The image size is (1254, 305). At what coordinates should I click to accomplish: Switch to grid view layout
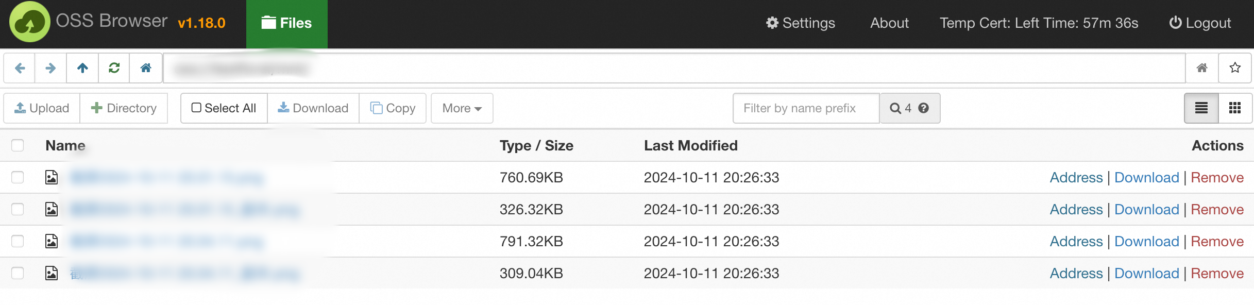coord(1234,108)
